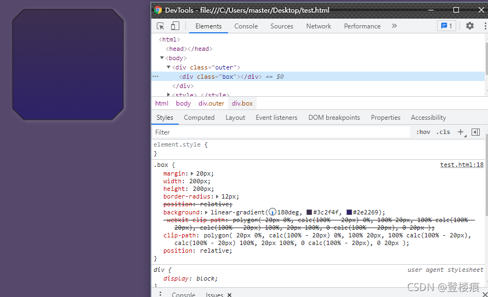Open the Accessibility sub-tab
This screenshot has width=488, height=297.
pyautogui.click(x=428, y=118)
